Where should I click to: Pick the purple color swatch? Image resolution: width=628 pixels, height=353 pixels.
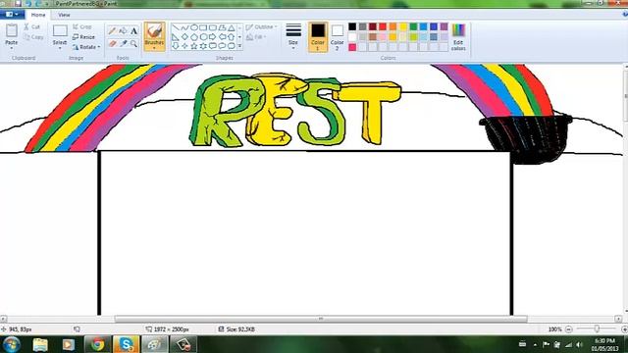pyautogui.click(x=444, y=26)
